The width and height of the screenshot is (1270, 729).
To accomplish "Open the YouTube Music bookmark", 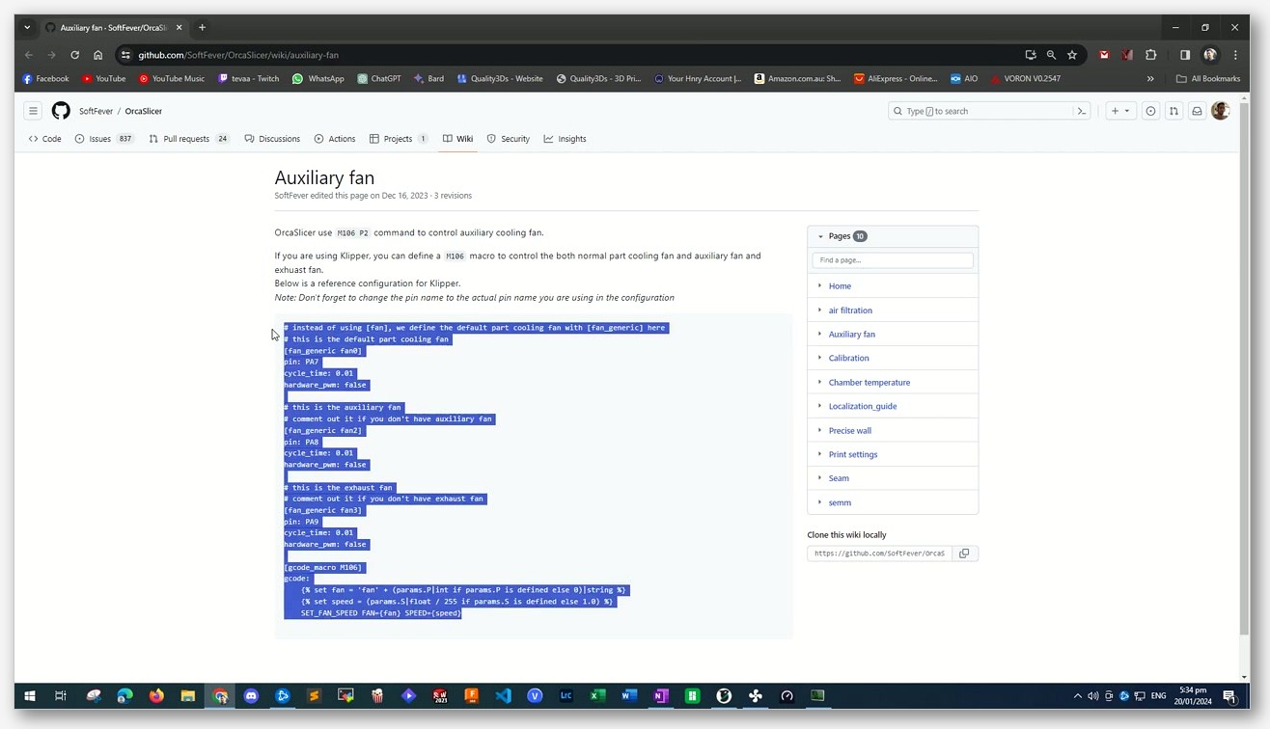I will click(x=172, y=79).
